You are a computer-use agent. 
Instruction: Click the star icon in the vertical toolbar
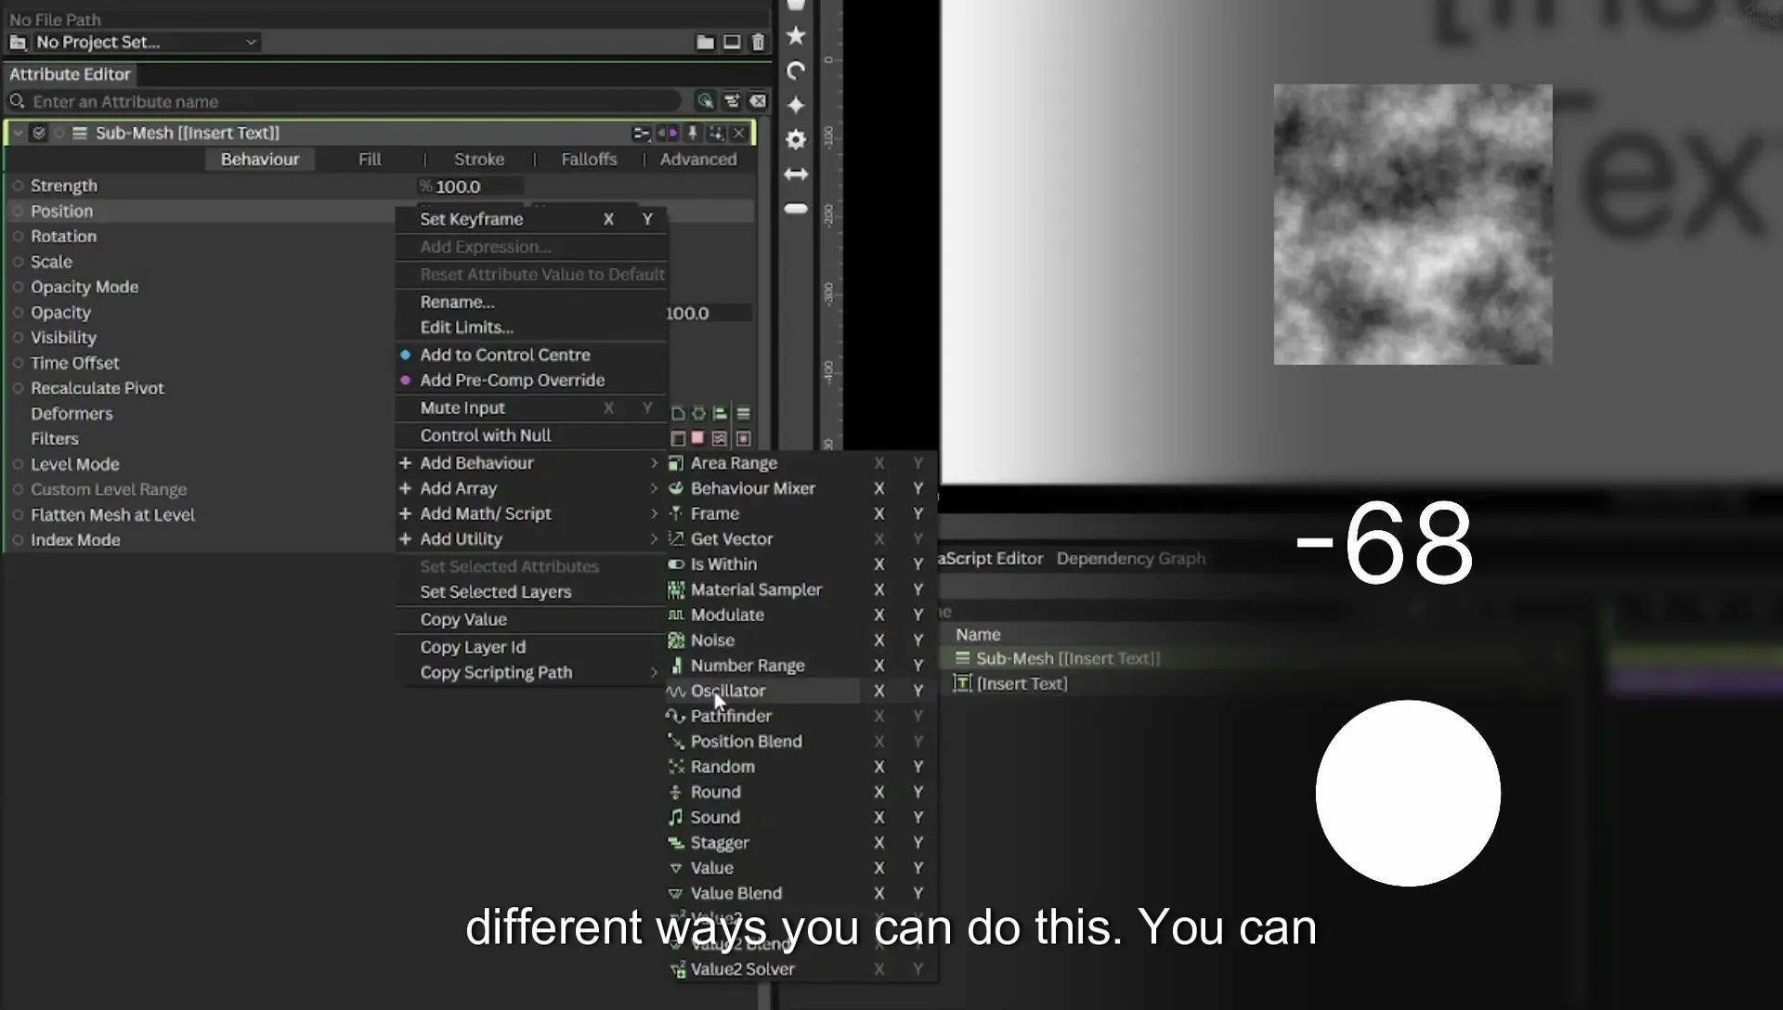coord(796,36)
